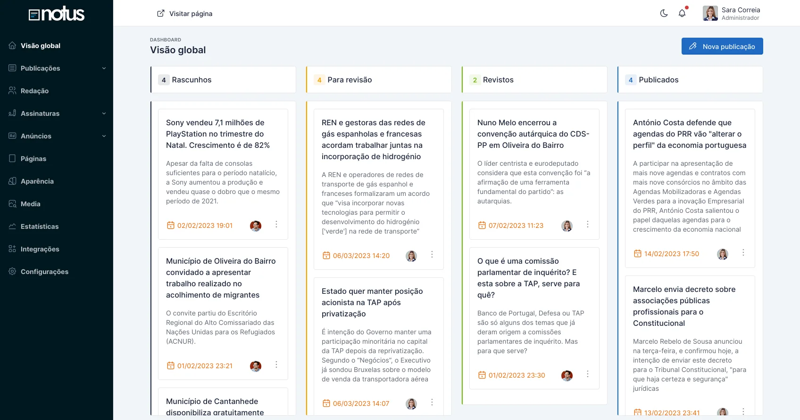Create a new post with Nova publicação
This screenshot has height=420, width=800.
coord(722,46)
